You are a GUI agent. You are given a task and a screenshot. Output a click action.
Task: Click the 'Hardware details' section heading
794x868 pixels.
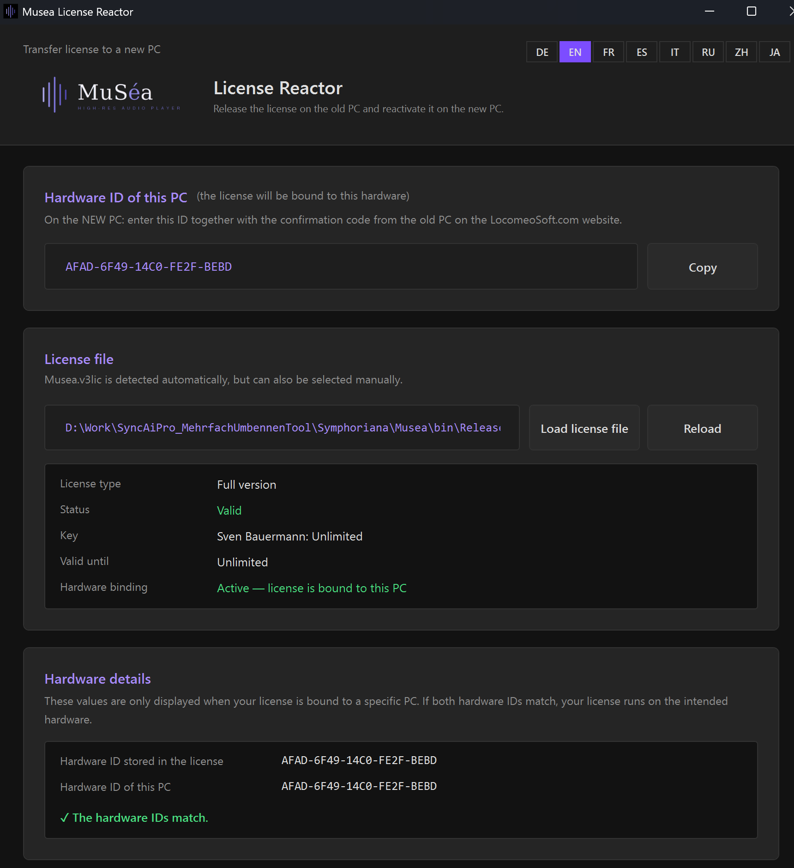(x=97, y=679)
